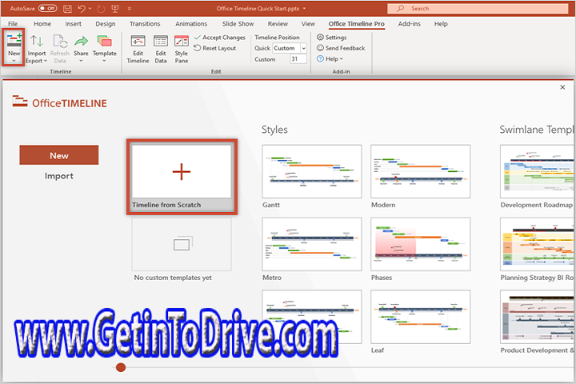Select the Development Roadmap swimlane template

tap(537, 172)
